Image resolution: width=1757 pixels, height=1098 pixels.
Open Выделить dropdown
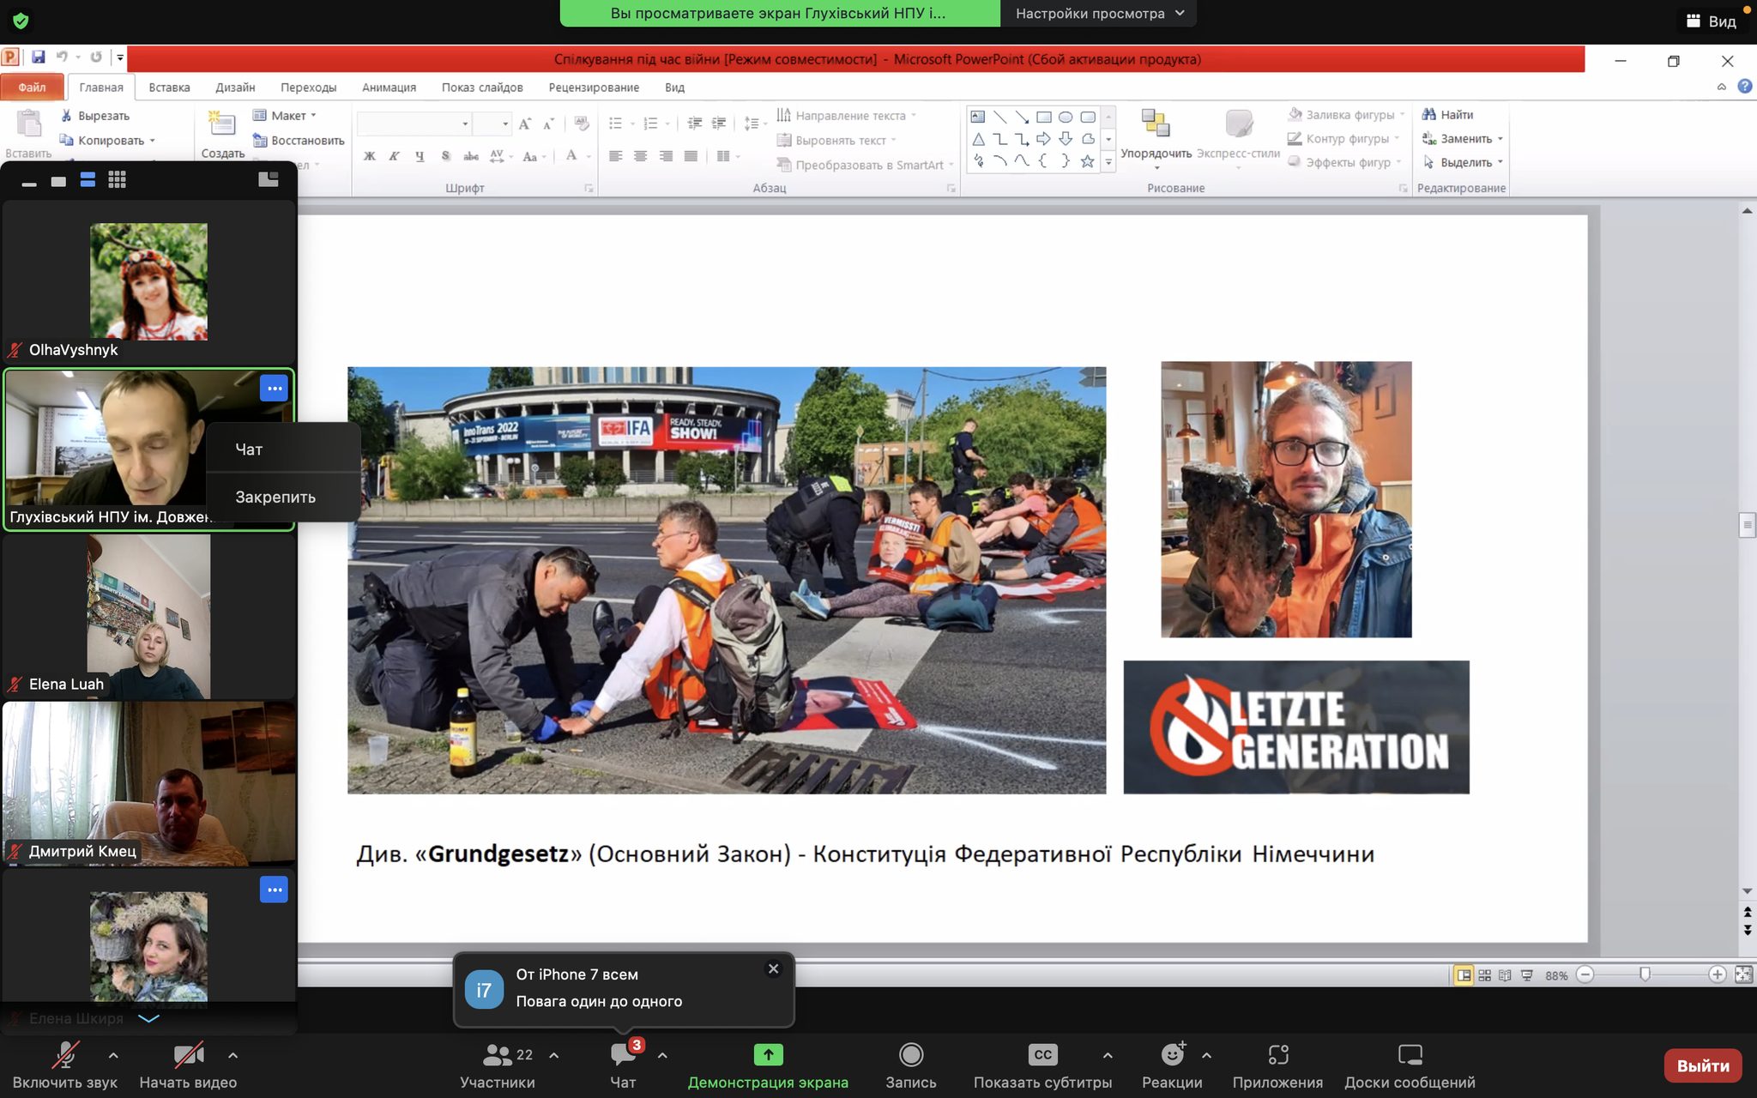click(1463, 163)
